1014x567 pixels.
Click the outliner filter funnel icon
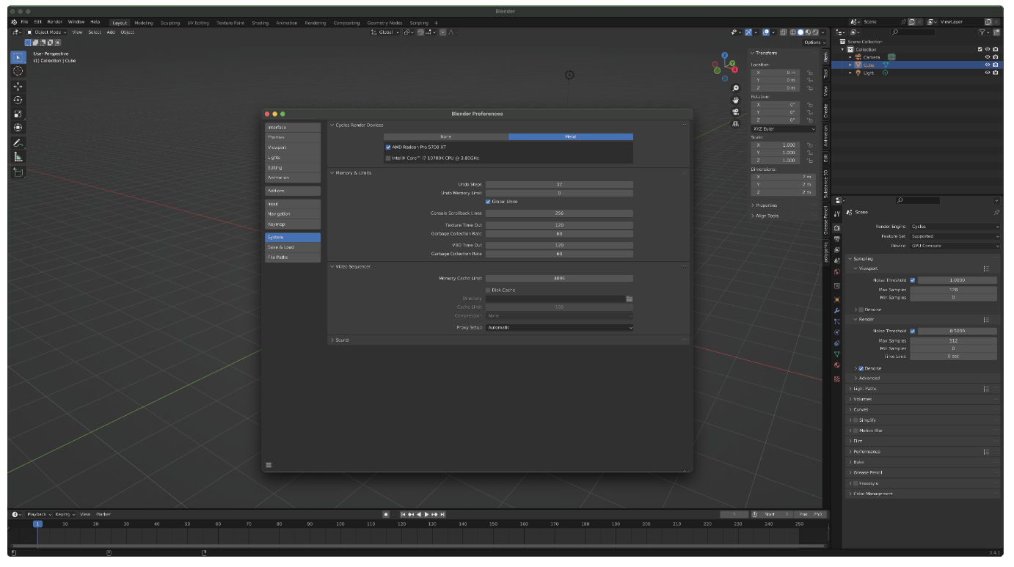(983, 32)
